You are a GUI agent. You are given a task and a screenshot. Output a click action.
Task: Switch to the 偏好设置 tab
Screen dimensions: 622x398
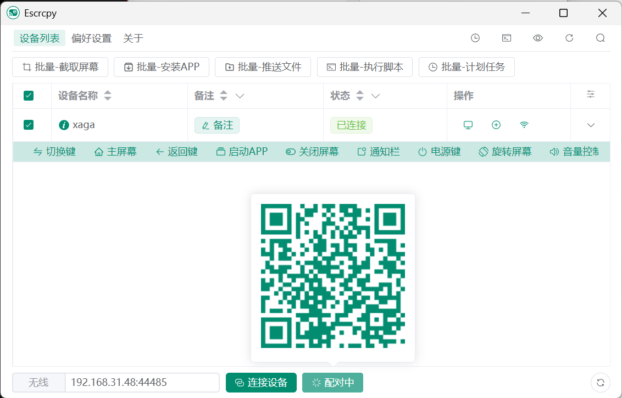pos(92,38)
